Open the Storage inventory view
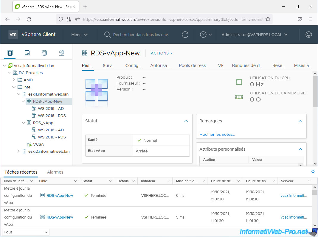The width and height of the screenshot is (318, 237). coord(44,53)
